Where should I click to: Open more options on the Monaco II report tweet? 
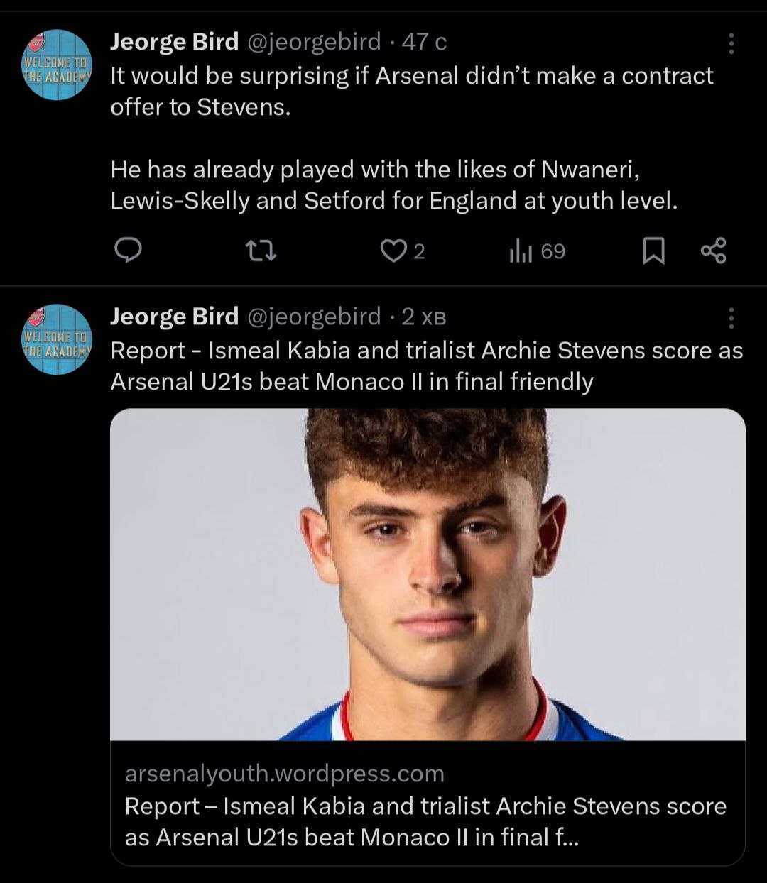tap(731, 318)
